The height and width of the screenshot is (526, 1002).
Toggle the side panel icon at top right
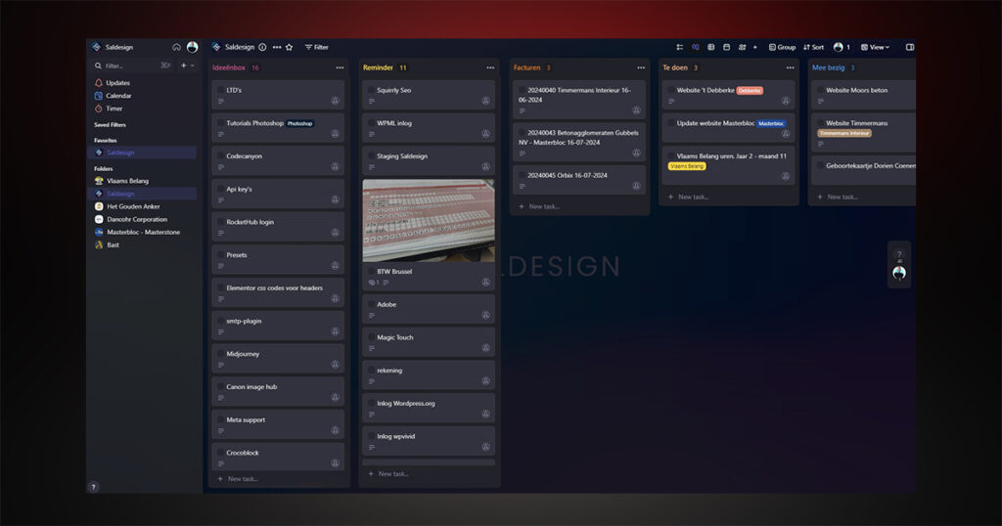910,47
